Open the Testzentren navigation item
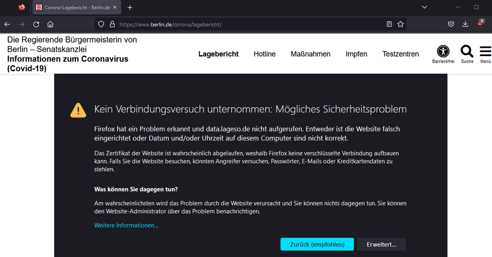Viewport: 492px width, 257px height. (x=401, y=54)
